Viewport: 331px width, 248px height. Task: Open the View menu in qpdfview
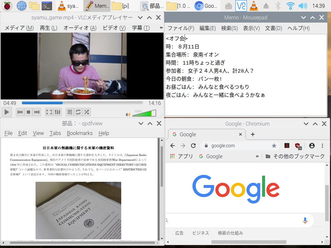[38, 133]
